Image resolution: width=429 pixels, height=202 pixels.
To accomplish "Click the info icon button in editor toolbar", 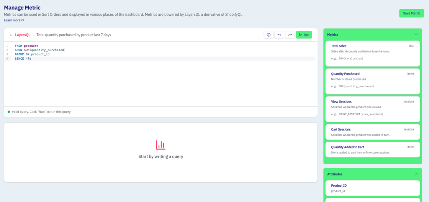I will coord(269,35).
